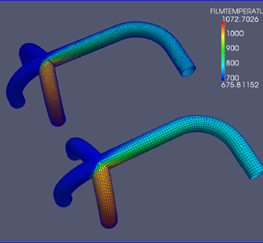Click the 900 tick label on legend
The width and height of the screenshot is (263, 243).
233,48
